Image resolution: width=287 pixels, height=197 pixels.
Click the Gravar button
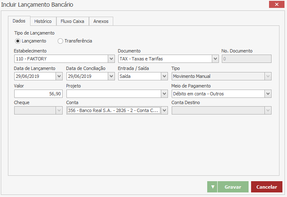(x=233, y=187)
